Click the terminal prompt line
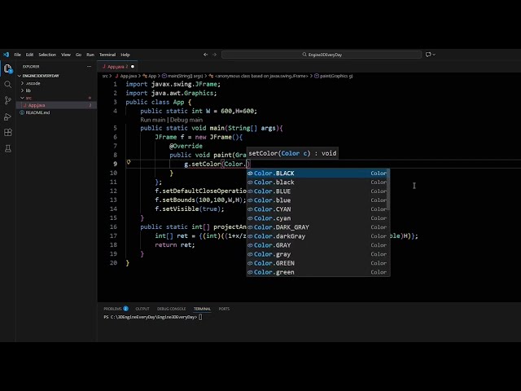521x391 pixels. click(x=153, y=317)
